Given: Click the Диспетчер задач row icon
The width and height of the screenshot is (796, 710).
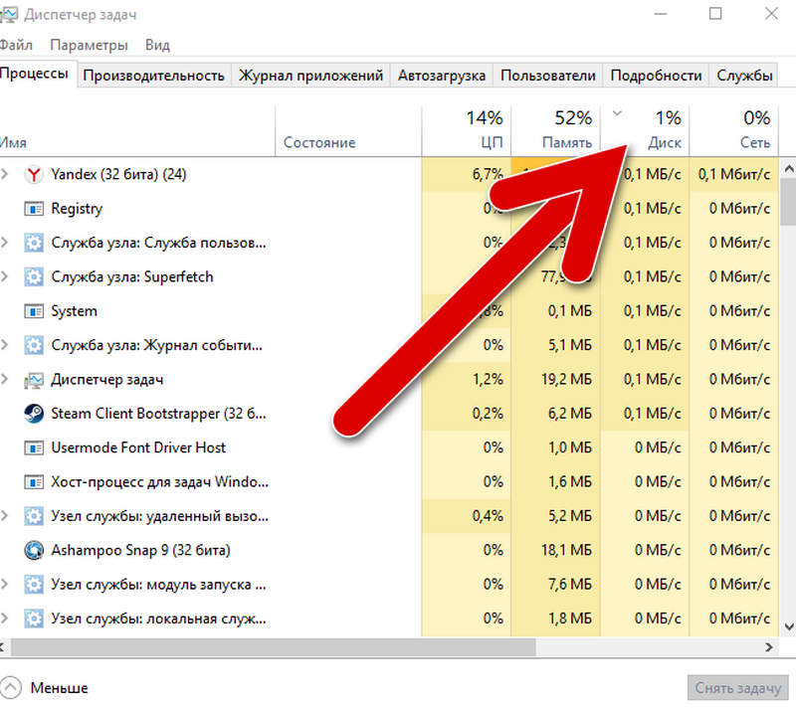Looking at the screenshot, I should tap(34, 380).
